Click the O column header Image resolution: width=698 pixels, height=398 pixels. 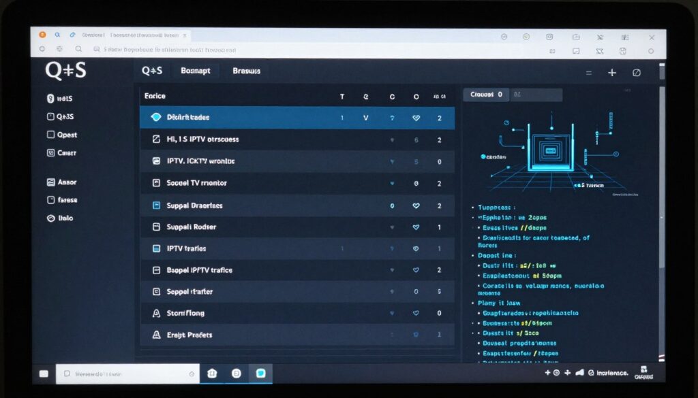tap(416, 97)
